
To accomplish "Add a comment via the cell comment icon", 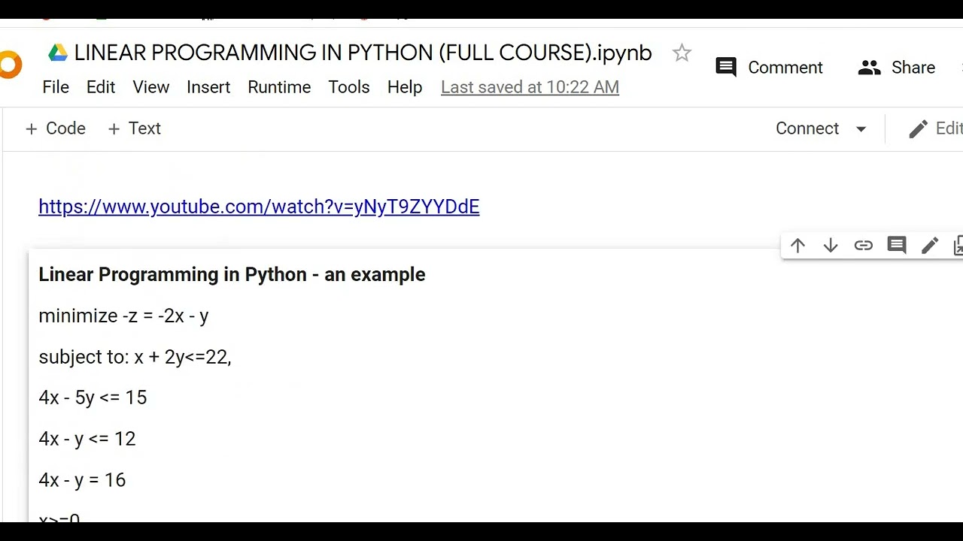I will click(896, 246).
